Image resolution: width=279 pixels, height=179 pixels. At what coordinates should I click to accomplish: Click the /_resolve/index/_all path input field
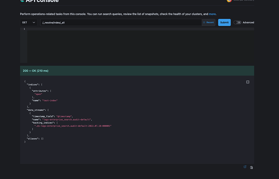tap(120, 23)
